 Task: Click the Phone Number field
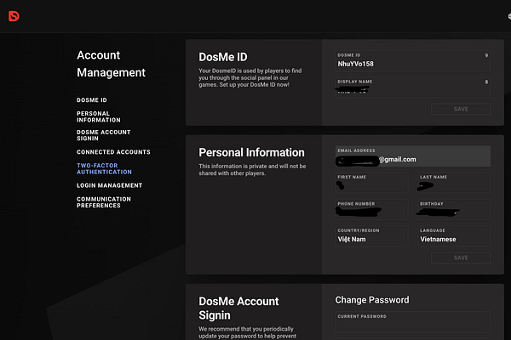point(371,209)
